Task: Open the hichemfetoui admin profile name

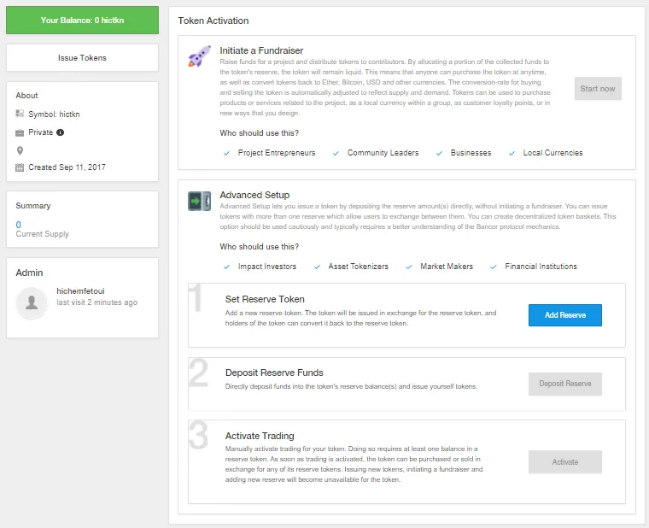Action: click(80, 291)
